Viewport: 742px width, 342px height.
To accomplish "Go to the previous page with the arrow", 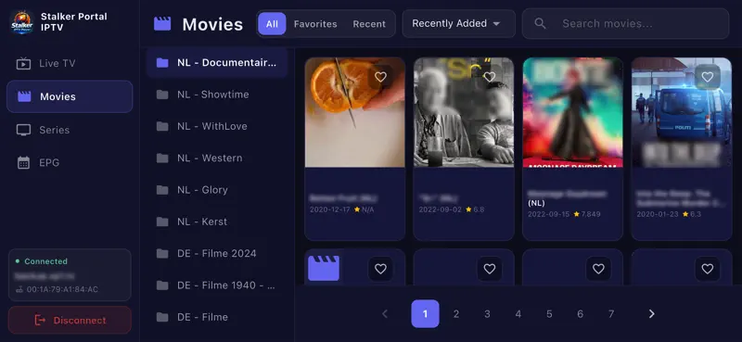I will (385, 313).
